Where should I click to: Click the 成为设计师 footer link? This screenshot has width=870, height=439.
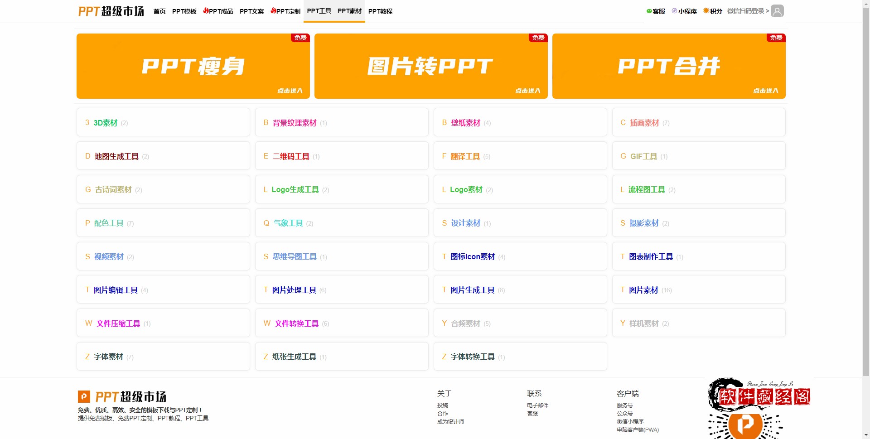(450, 422)
